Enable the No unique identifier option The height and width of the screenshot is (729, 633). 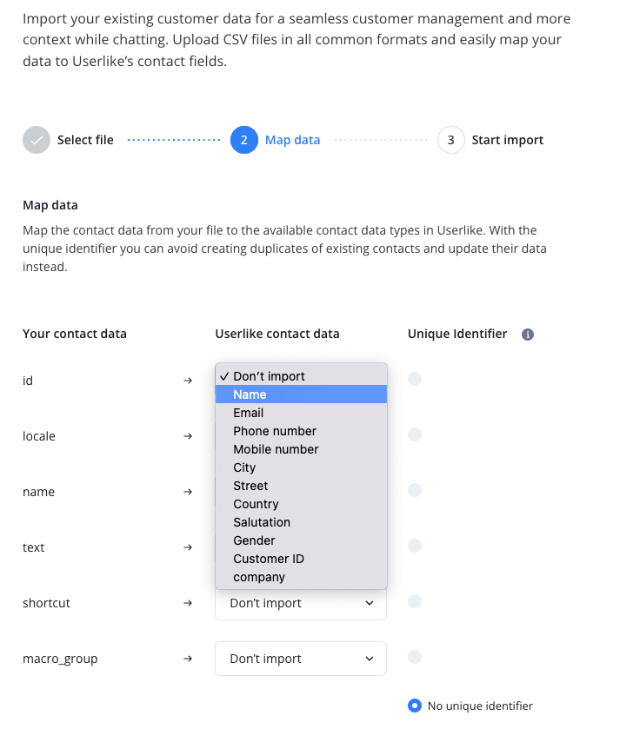(415, 706)
